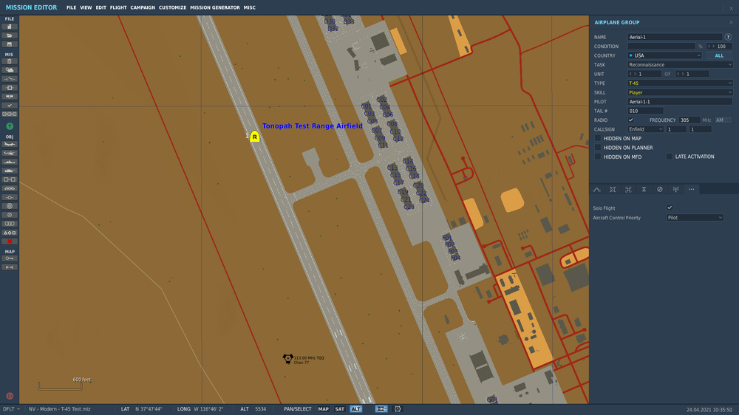Image resolution: width=739 pixels, height=415 pixels.
Task: Open the VIEW menu
Action: coord(86,7)
